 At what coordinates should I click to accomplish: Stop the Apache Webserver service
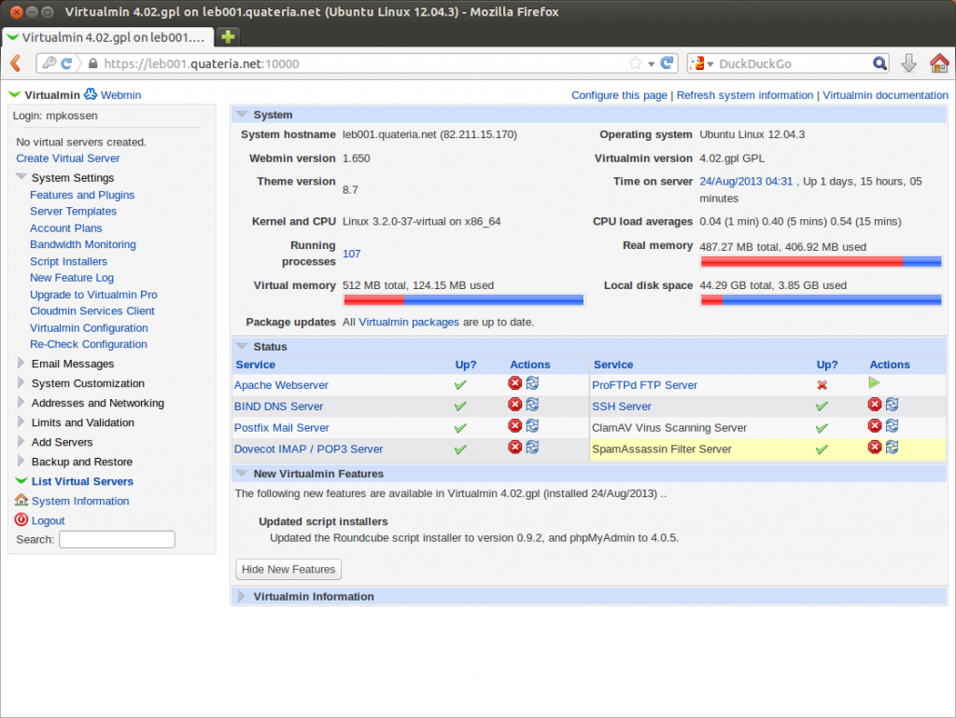(514, 382)
